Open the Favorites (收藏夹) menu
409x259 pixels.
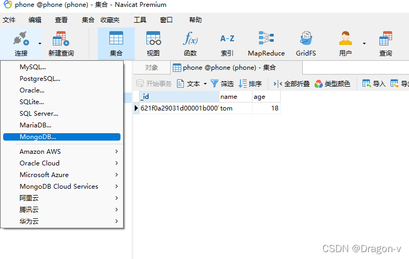point(110,20)
